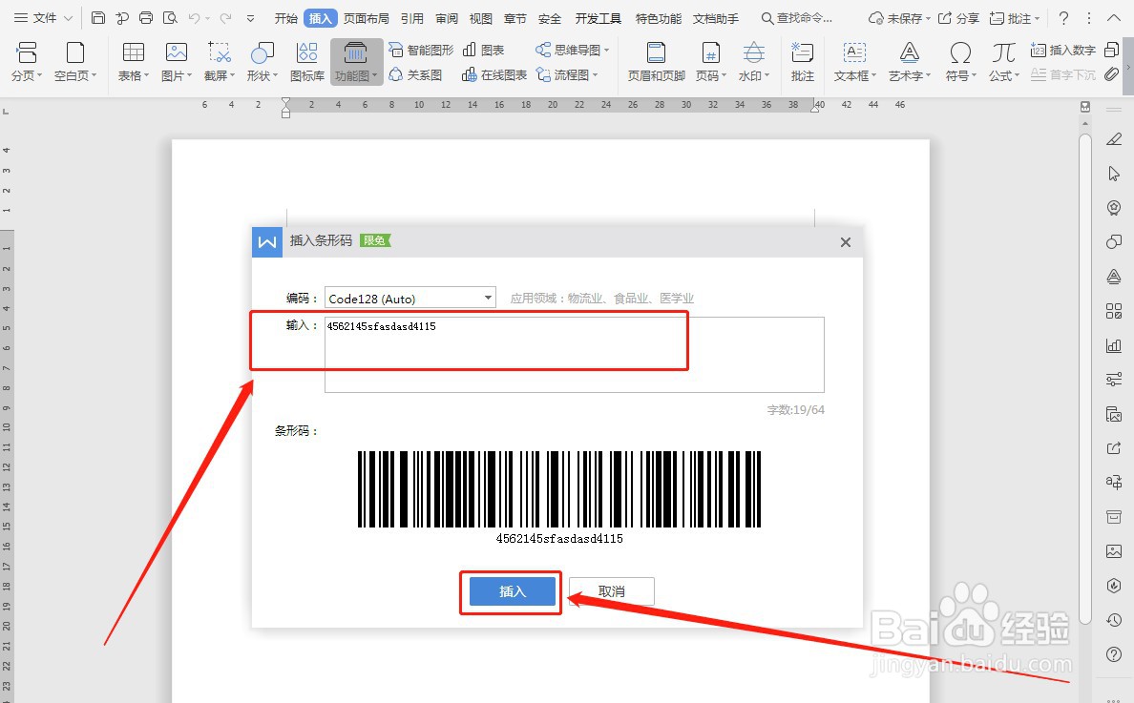Click the 分享 share button
This screenshot has height=703, width=1134.
tap(958, 18)
